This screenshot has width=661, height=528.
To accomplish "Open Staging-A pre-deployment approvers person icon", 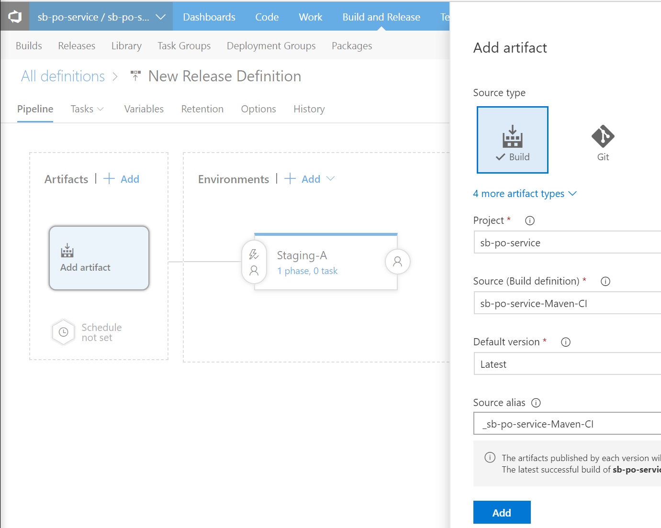I will (254, 271).
